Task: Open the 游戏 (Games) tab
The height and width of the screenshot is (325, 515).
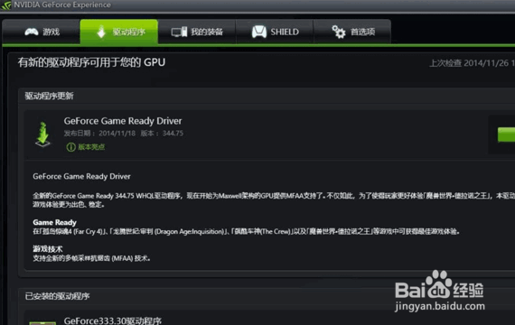Action: click(41, 32)
